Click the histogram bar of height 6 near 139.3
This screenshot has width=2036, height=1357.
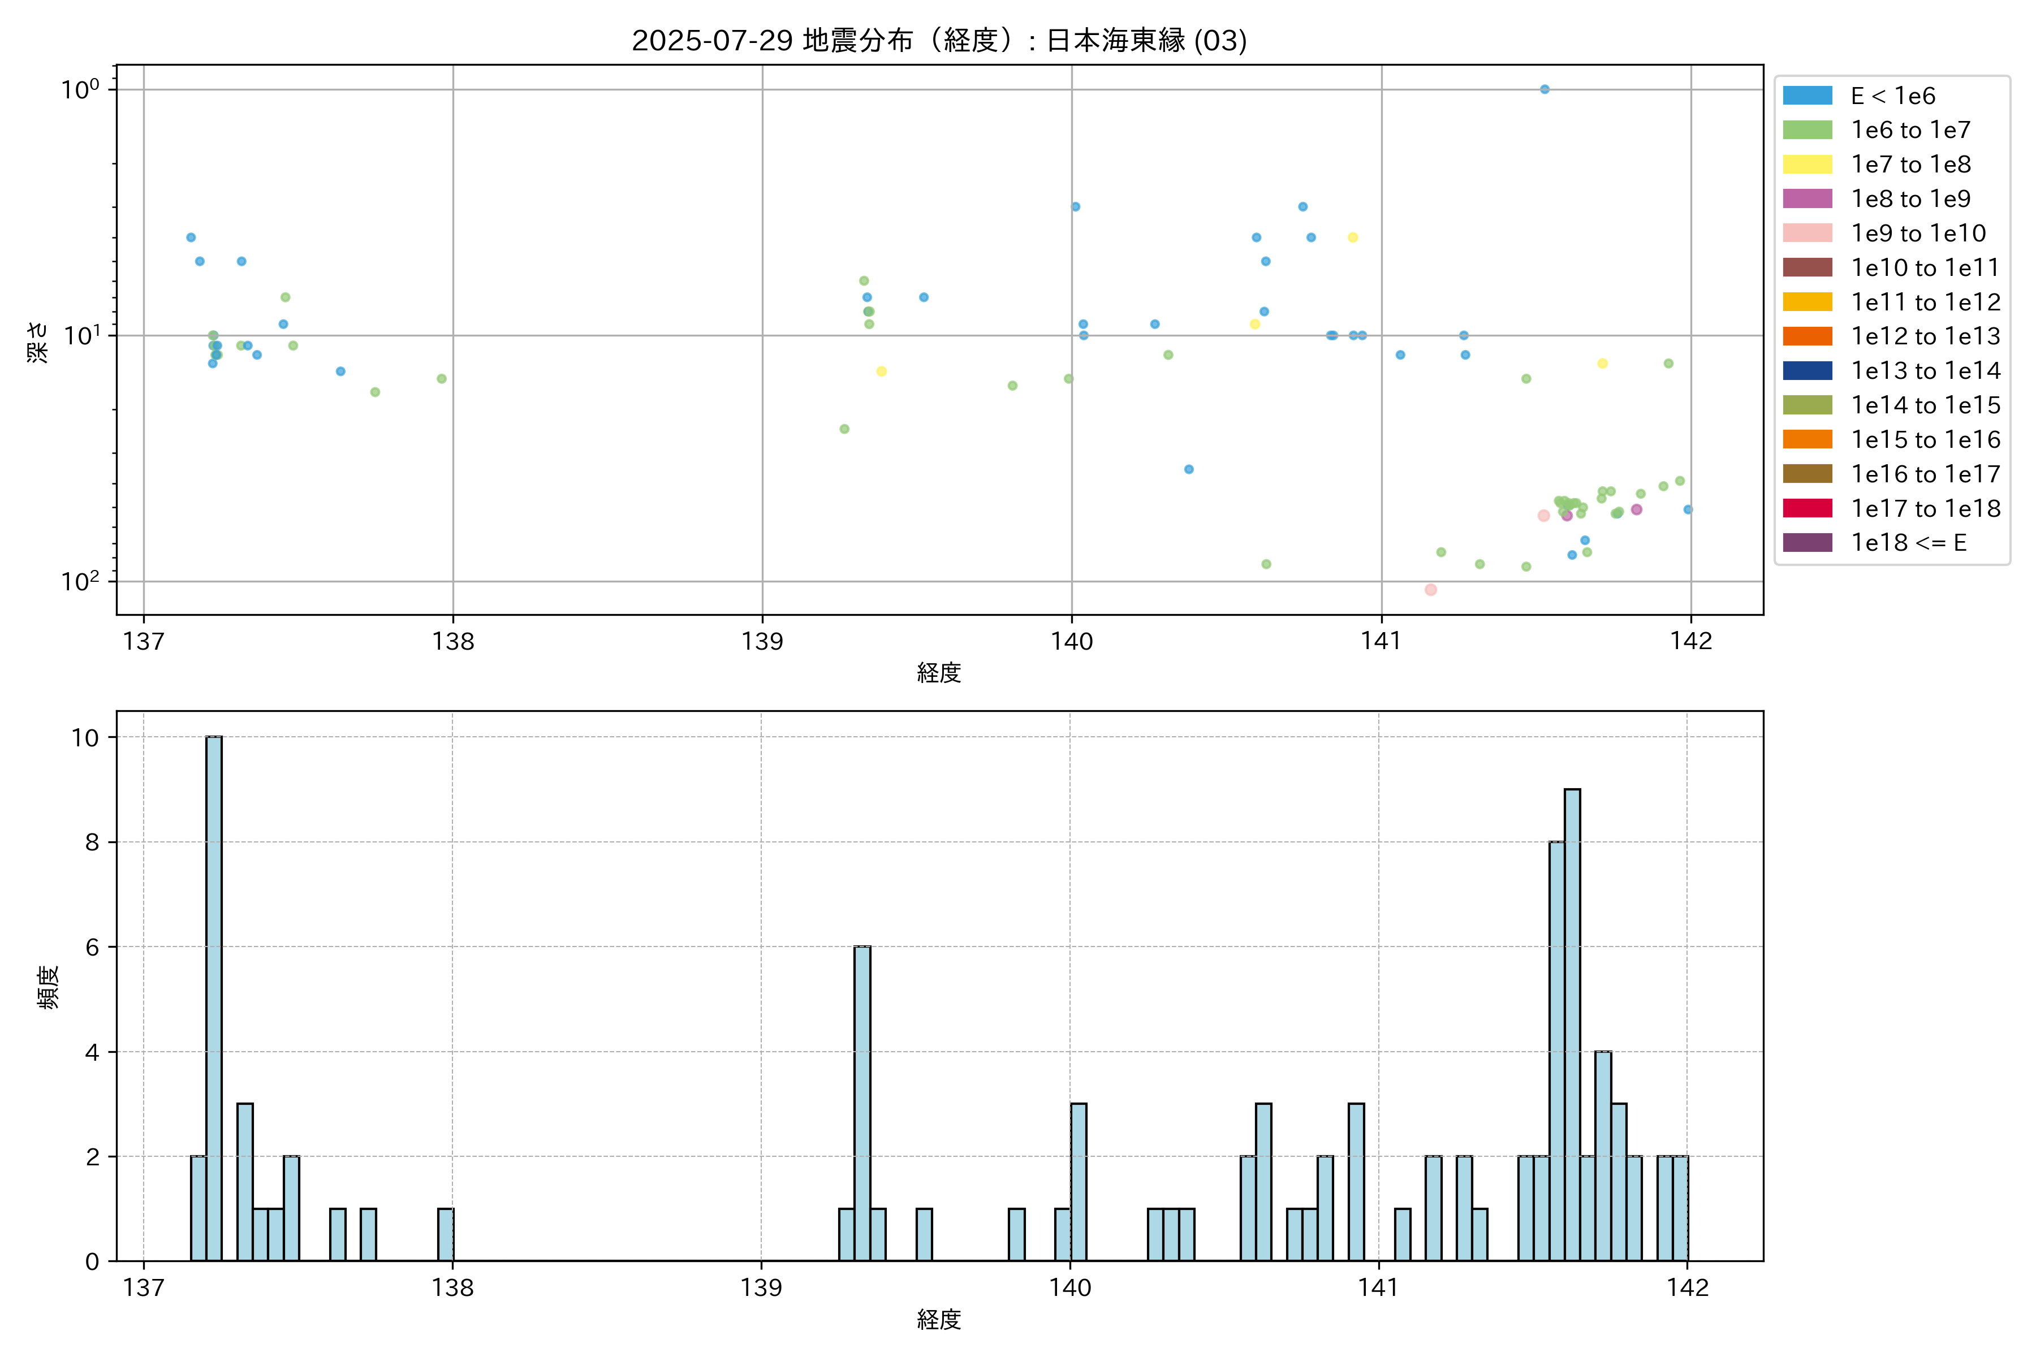click(862, 1104)
